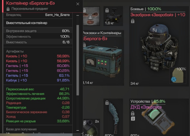Click the Рюкзаки и Контейнеры header
Image resolution: width=190 pixels, height=136 pixels.
102,33
